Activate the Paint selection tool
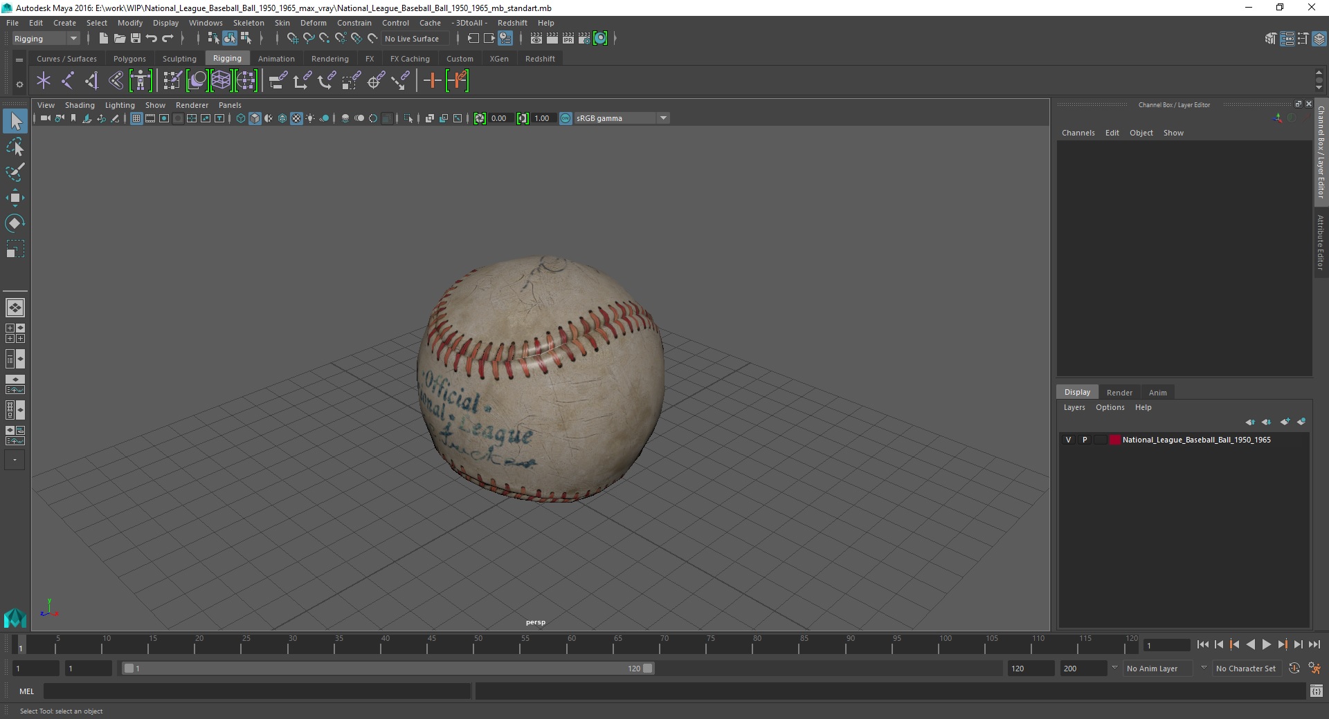Screen dimensions: 1329x719 (15, 172)
